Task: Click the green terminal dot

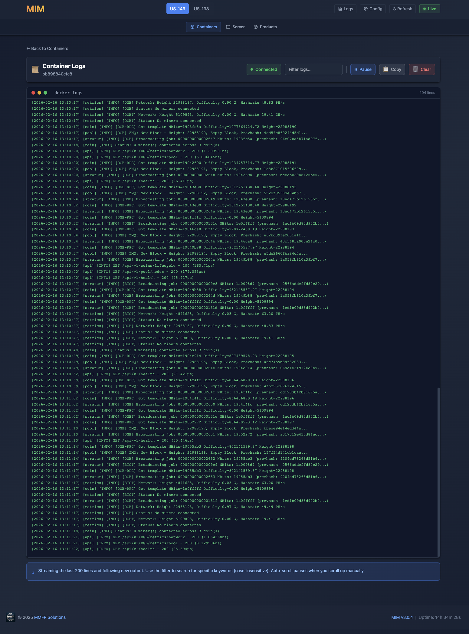Action: tap(45, 93)
